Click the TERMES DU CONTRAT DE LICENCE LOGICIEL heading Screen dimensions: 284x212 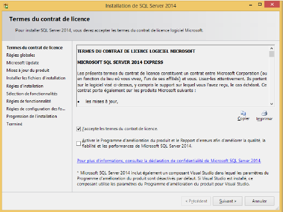point(136,51)
